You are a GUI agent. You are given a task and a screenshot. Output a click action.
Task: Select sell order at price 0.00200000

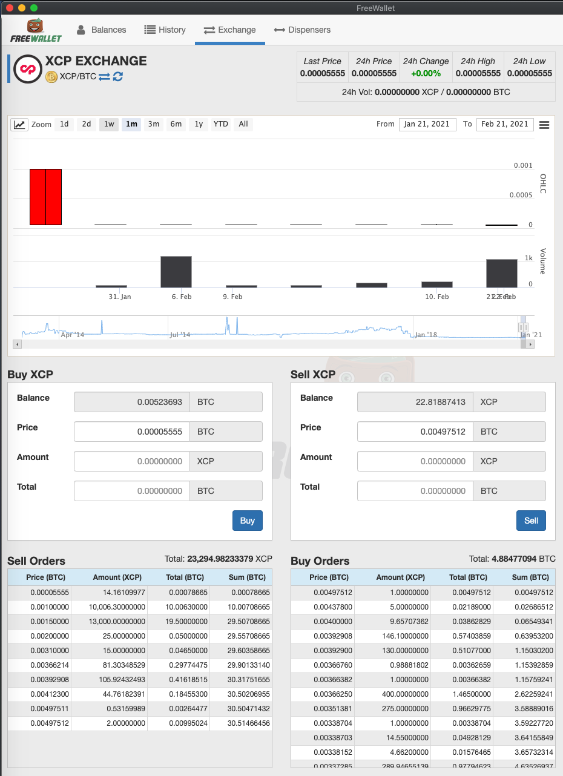[x=140, y=636]
